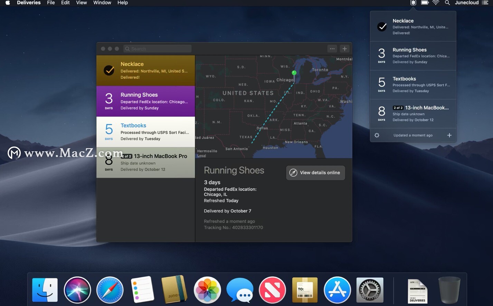Open Photos from the Dock

207,290
